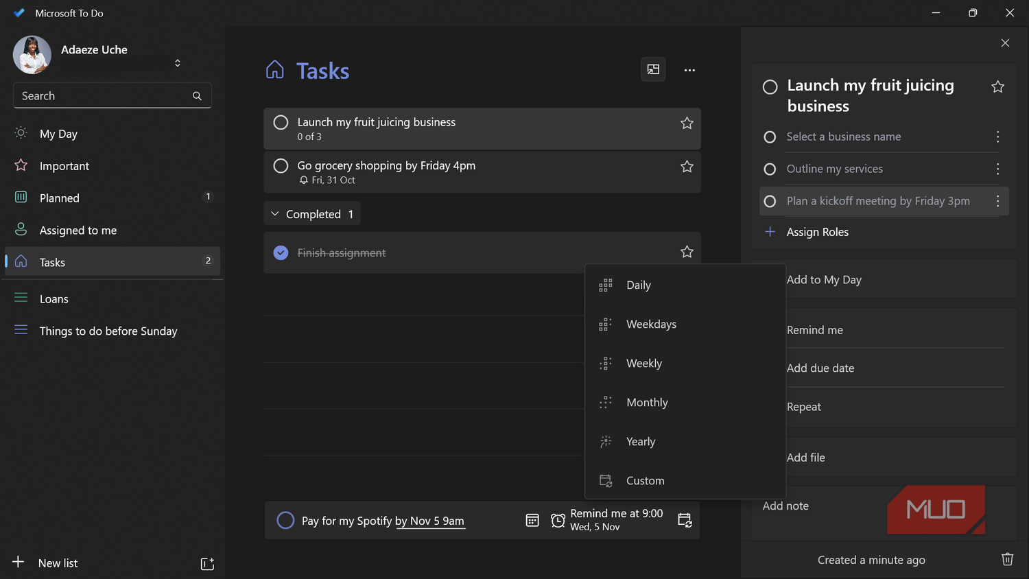
Task: Click the search magnifier icon
Action: click(197, 96)
